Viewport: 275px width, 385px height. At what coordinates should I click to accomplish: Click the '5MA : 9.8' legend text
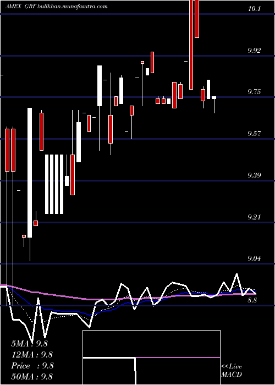click(29, 344)
